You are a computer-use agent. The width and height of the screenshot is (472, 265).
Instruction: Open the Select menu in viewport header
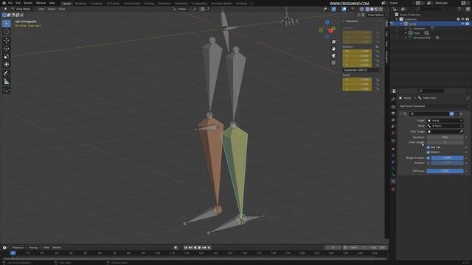coord(52,9)
